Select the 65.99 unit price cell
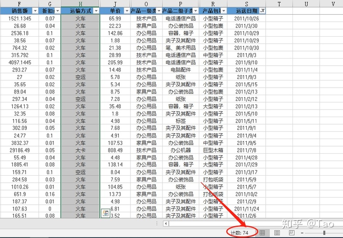 click(115, 19)
